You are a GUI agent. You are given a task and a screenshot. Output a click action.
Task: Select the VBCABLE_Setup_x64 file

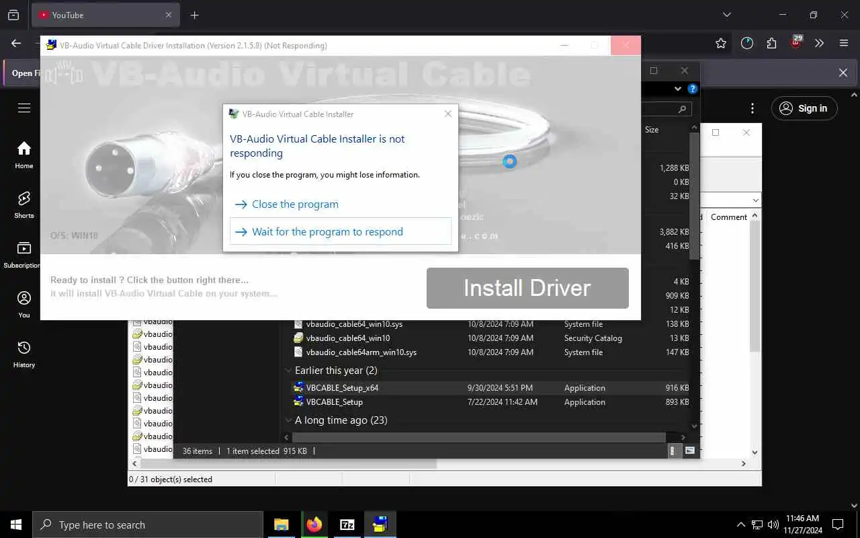pos(342,388)
